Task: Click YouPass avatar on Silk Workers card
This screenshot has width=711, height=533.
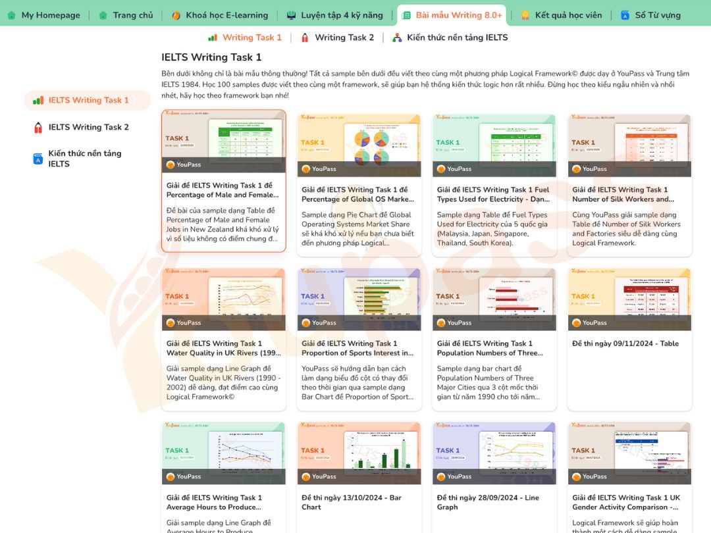Action: [576, 169]
